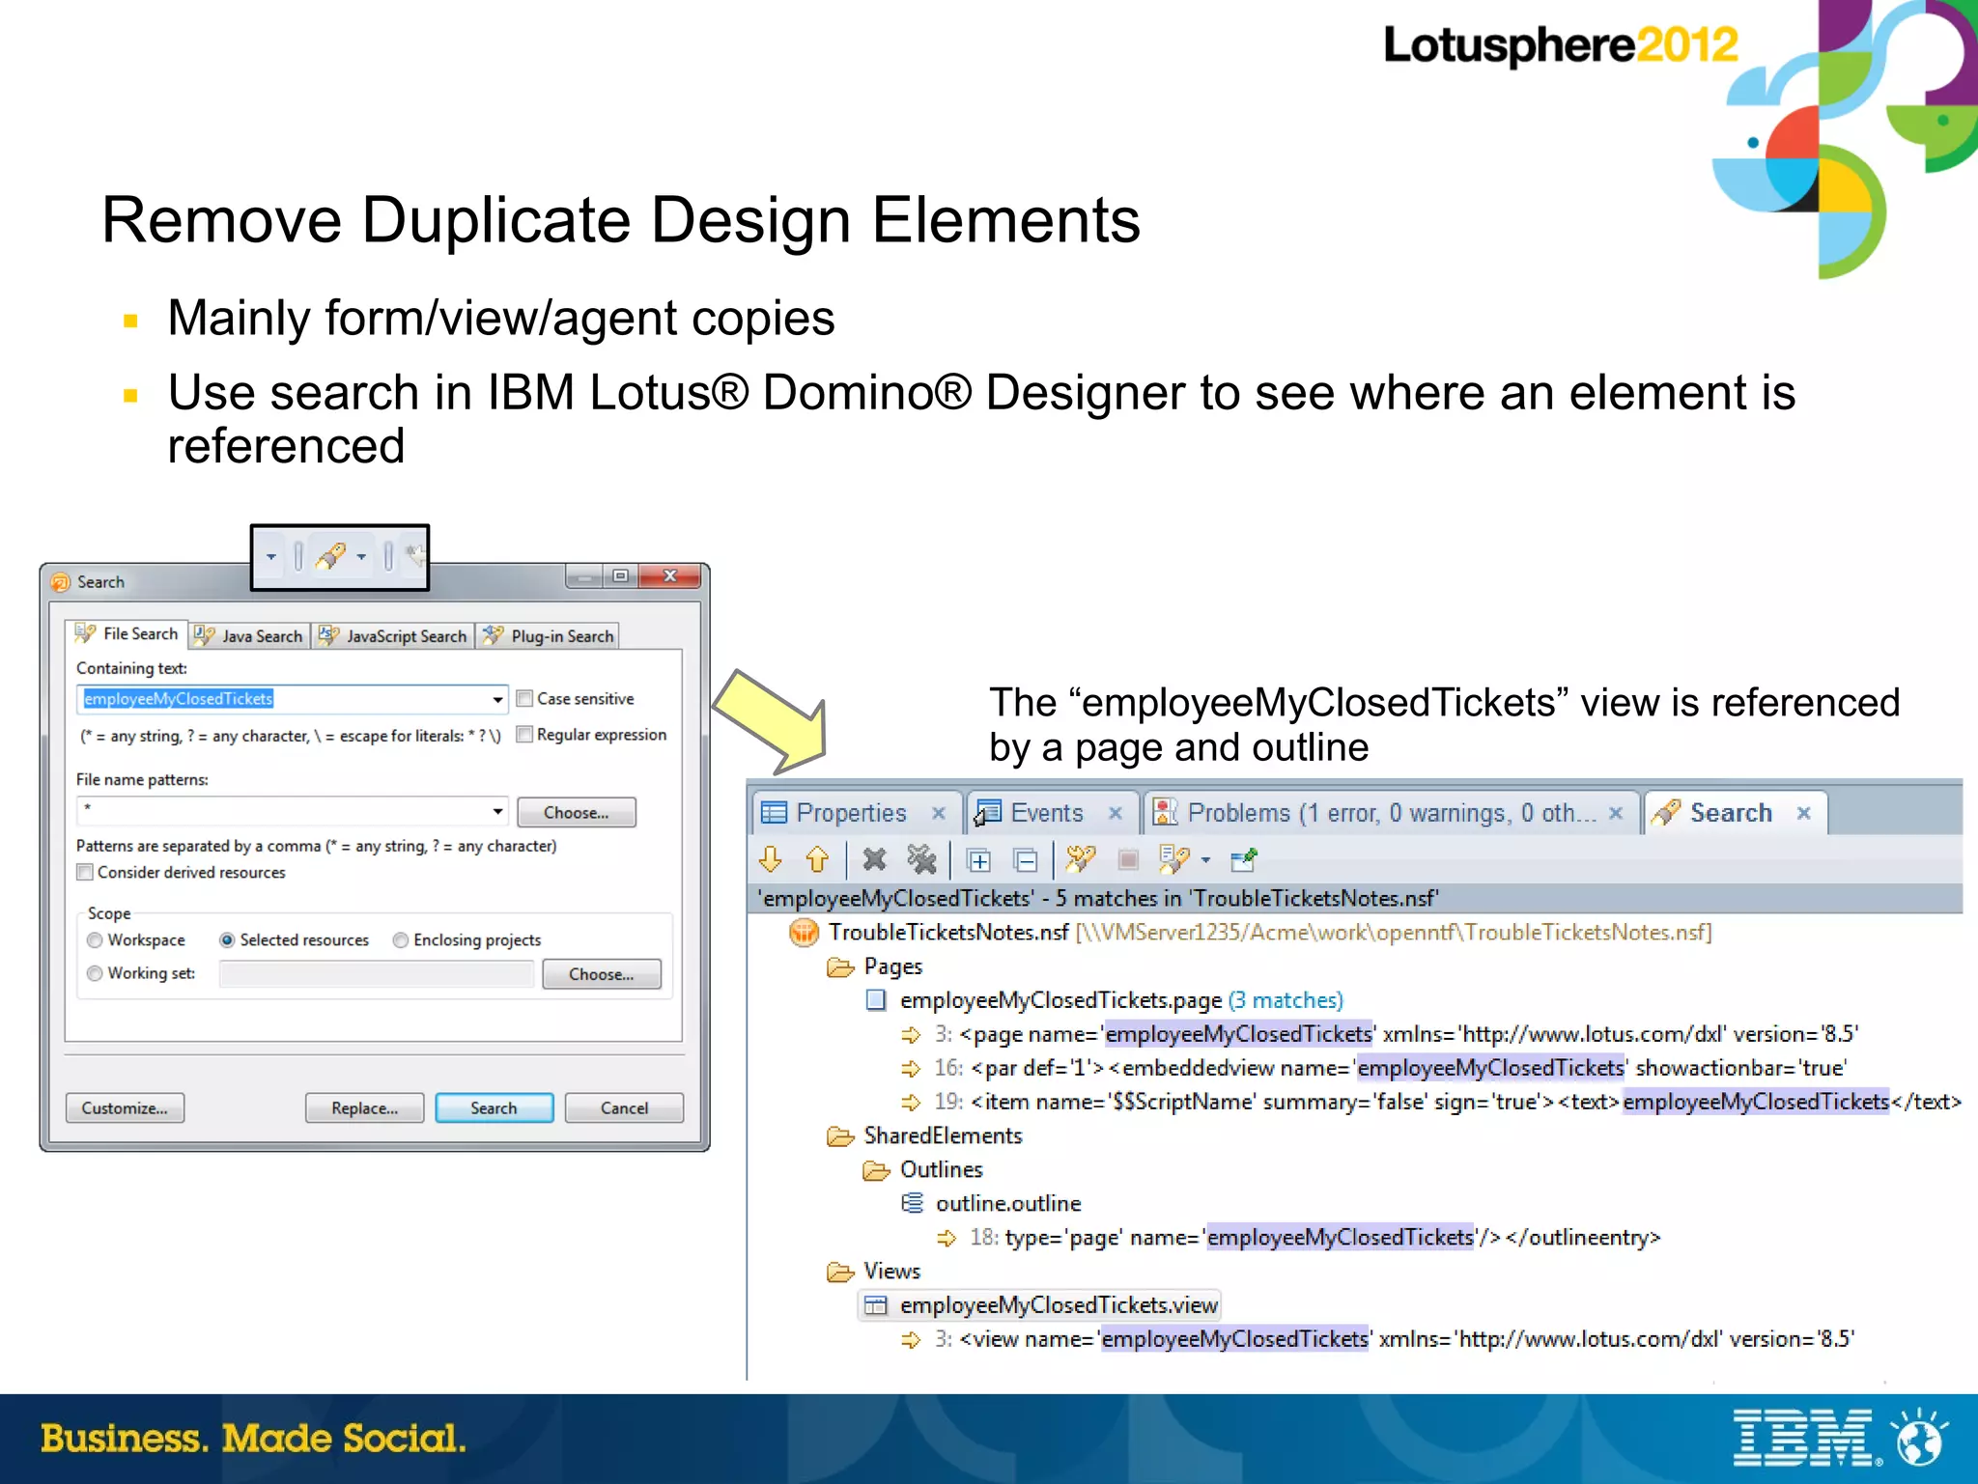Screen dimensions: 1978x1484
Task: Click the Views folder icon
Action: 840,1272
